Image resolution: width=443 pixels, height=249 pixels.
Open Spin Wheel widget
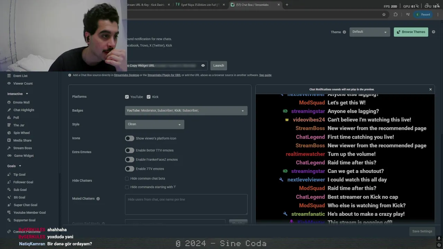tap(21, 133)
